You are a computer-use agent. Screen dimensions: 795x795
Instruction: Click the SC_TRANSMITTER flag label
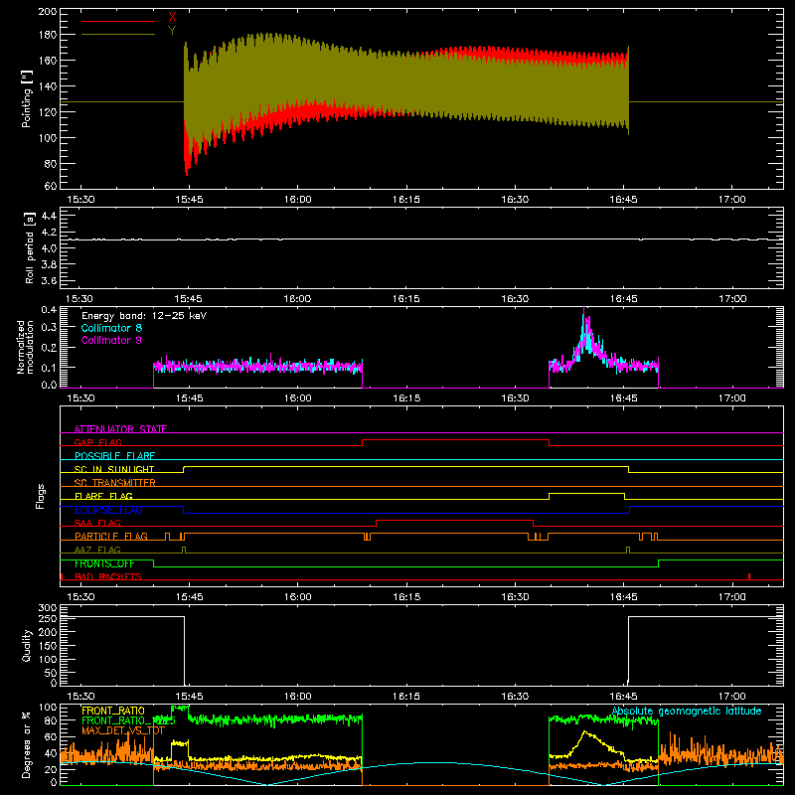pos(115,482)
